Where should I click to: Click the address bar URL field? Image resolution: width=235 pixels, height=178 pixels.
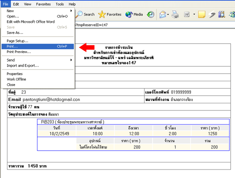tap(155, 25)
